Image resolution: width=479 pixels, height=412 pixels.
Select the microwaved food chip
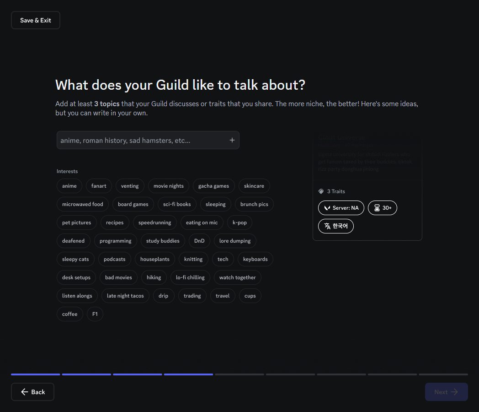83,204
